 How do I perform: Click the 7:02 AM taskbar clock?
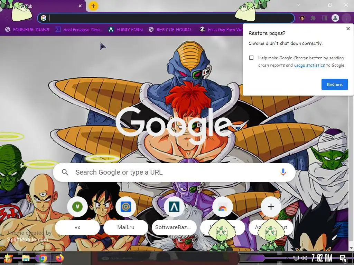(x=322, y=258)
